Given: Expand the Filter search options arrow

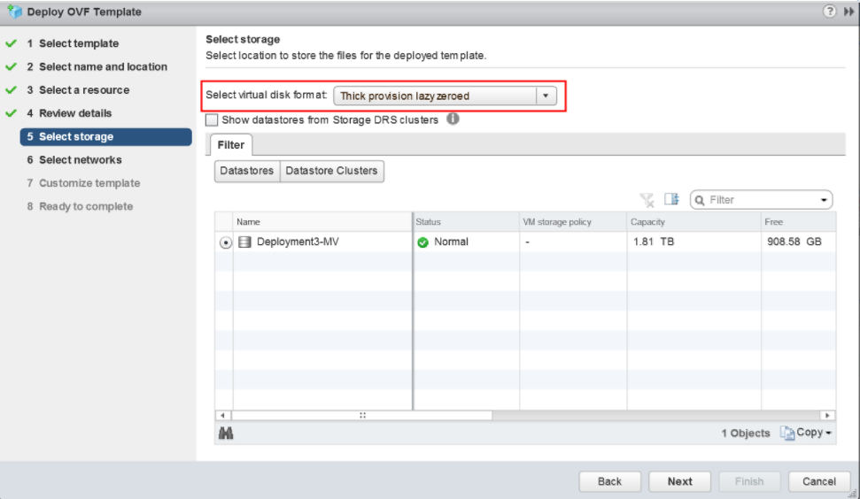Looking at the screenshot, I should coord(825,201).
